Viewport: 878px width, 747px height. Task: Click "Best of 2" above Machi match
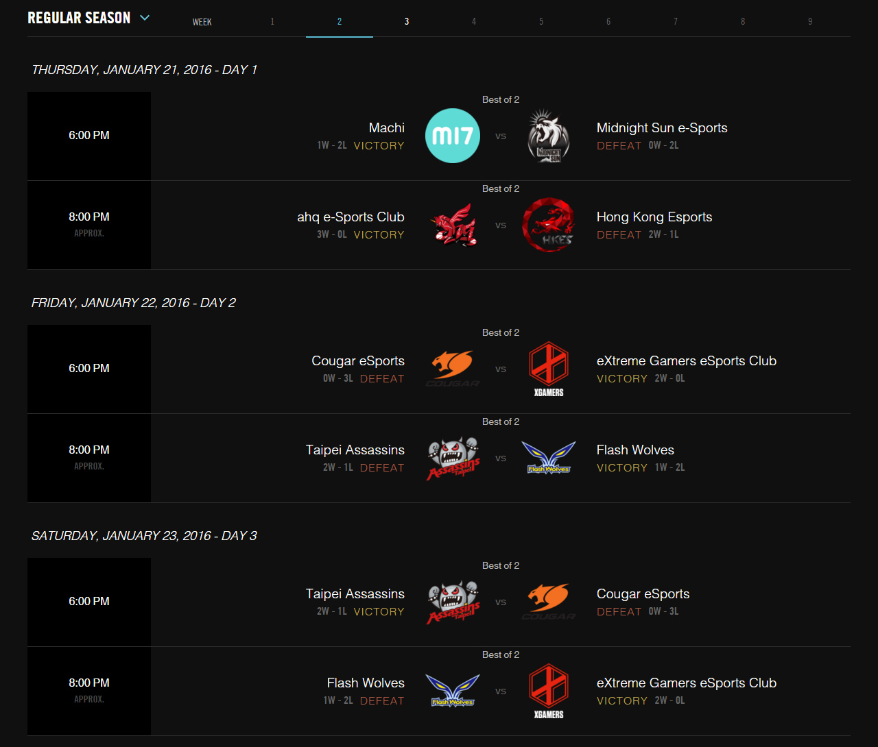[x=501, y=99]
